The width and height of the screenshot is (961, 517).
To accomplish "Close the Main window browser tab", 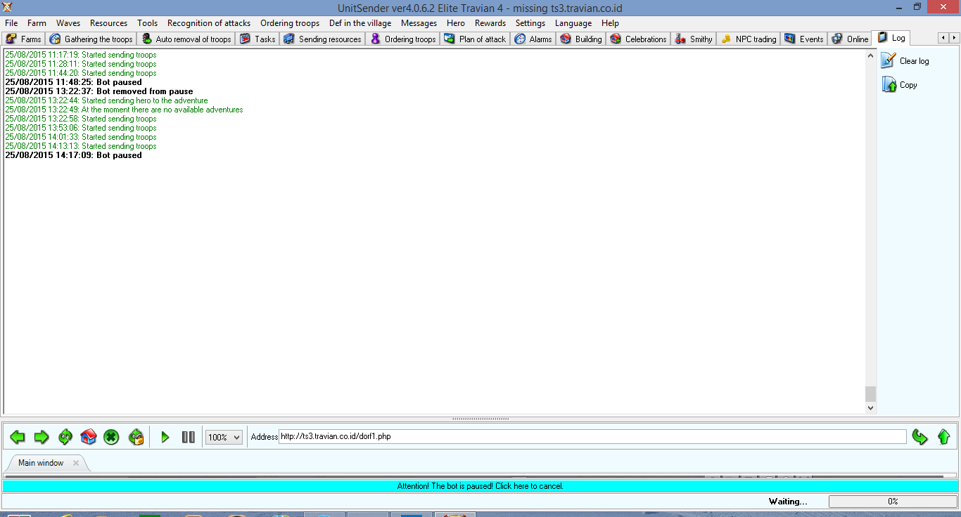I will [x=76, y=463].
